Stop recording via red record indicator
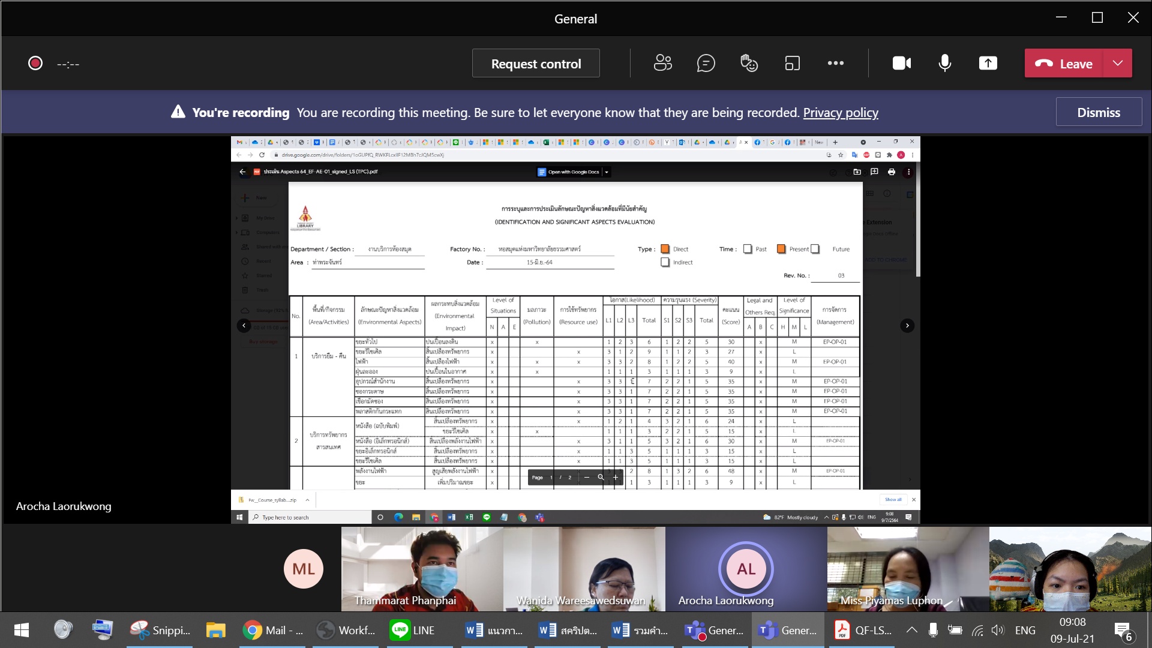Viewport: 1152px width, 648px height. click(35, 63)
